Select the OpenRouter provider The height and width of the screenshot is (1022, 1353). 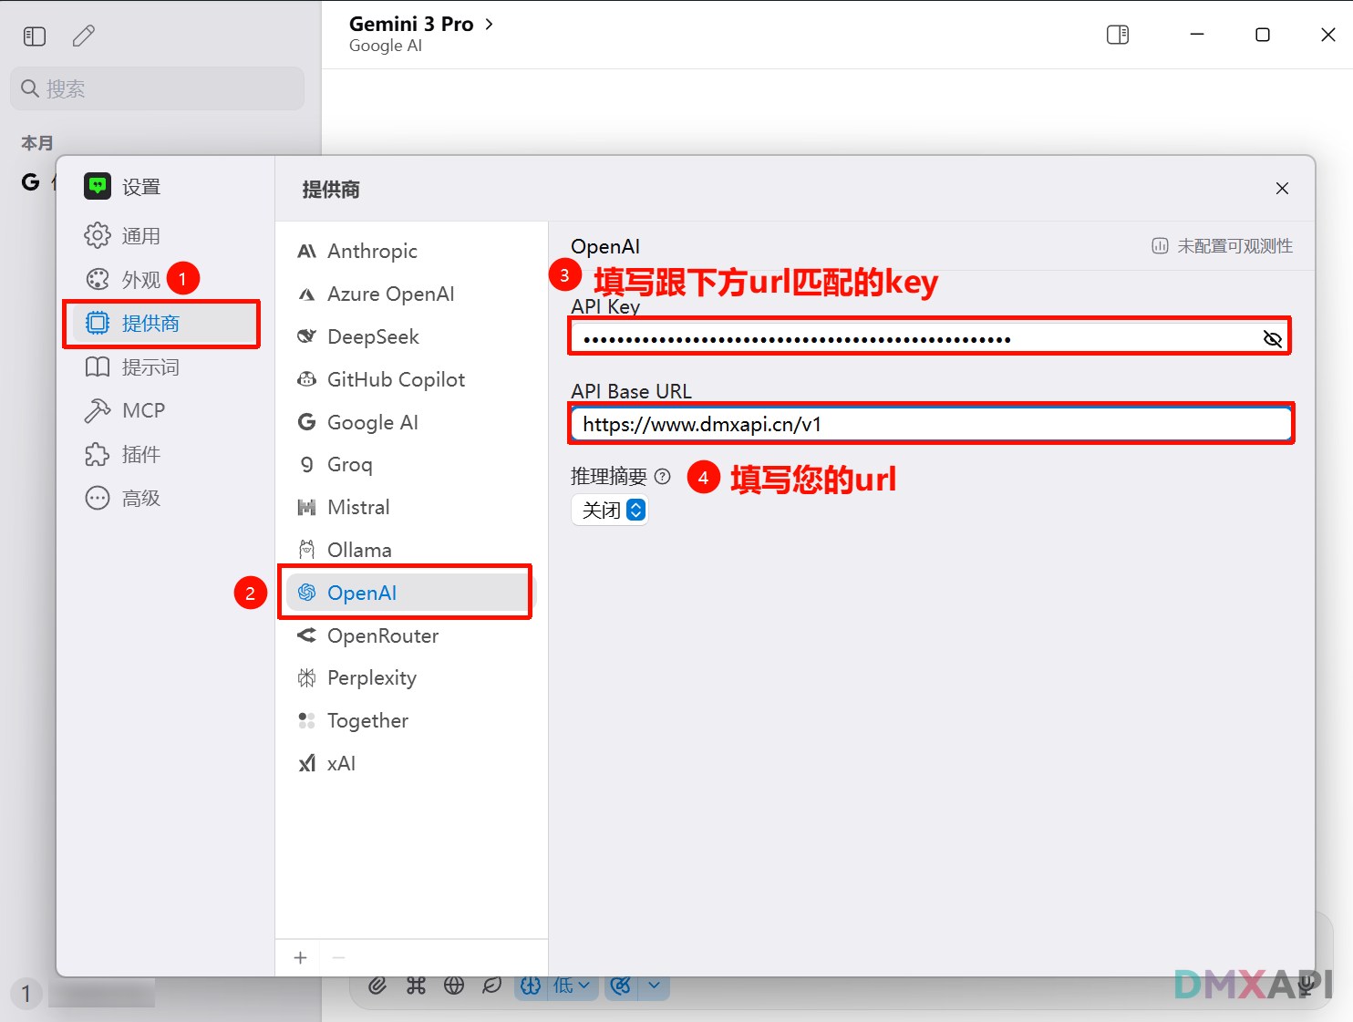pyautogui.click(x=382, y=636)
